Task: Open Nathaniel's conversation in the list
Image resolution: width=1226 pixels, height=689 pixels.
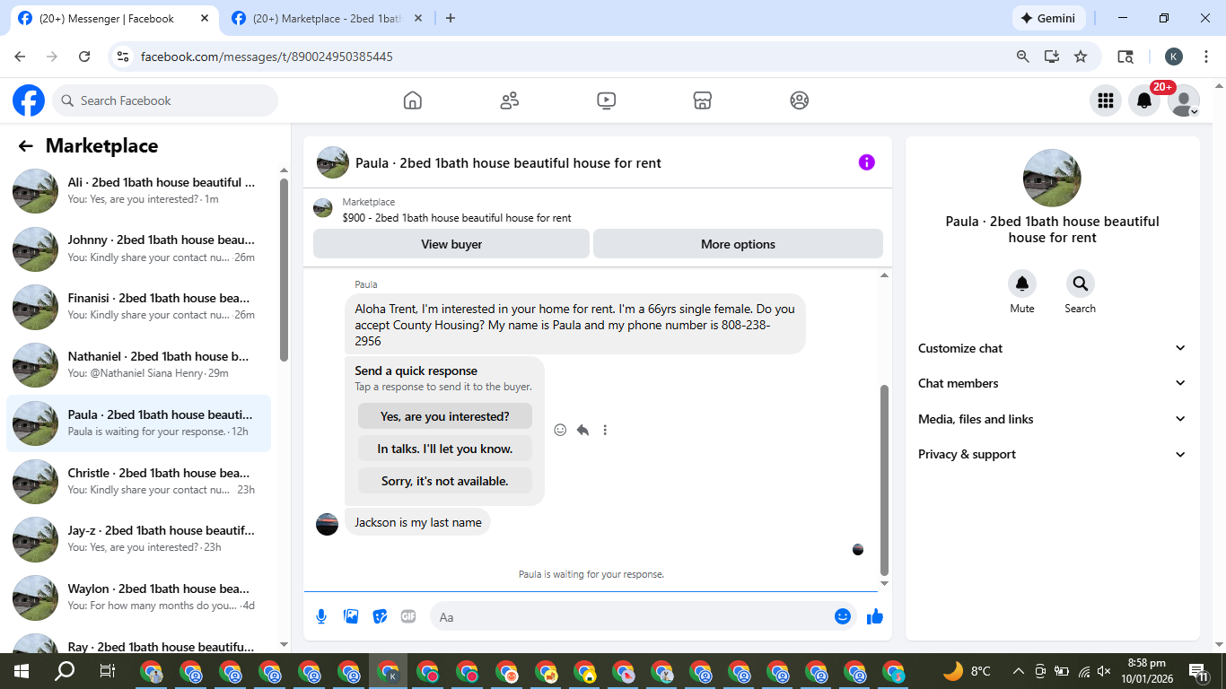Action: 139,365
